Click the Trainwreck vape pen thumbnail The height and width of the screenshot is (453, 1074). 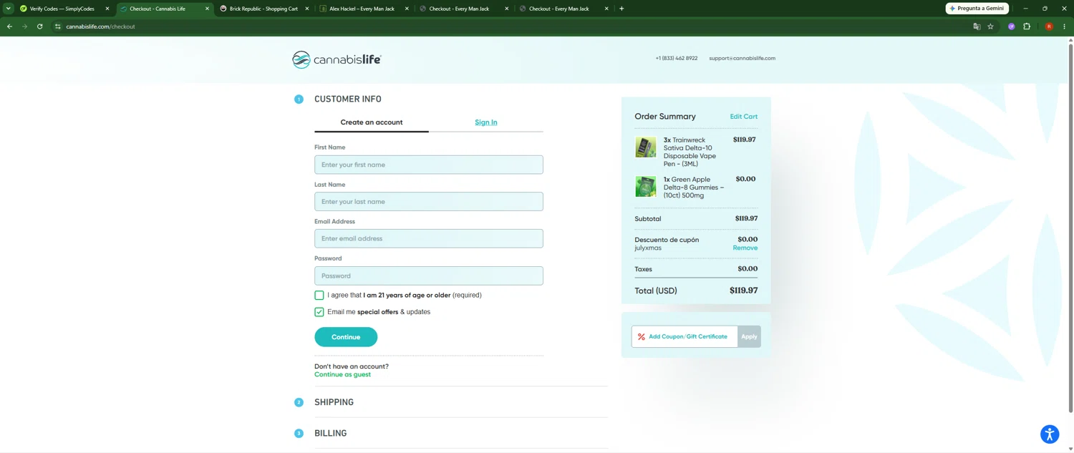(x=646, y=147)
